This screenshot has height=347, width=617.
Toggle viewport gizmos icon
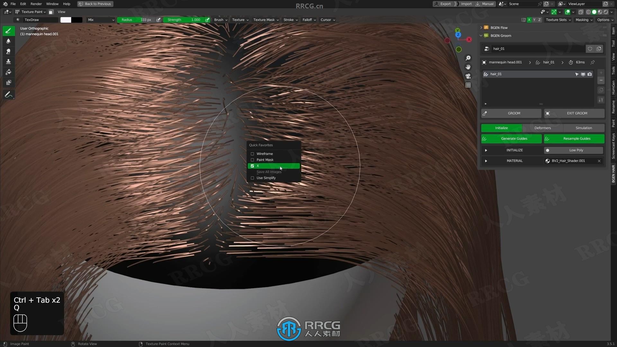pos(554,12)
